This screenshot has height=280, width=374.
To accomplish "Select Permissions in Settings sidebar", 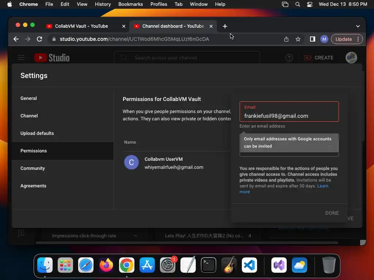I will click(x=62, y=151).
